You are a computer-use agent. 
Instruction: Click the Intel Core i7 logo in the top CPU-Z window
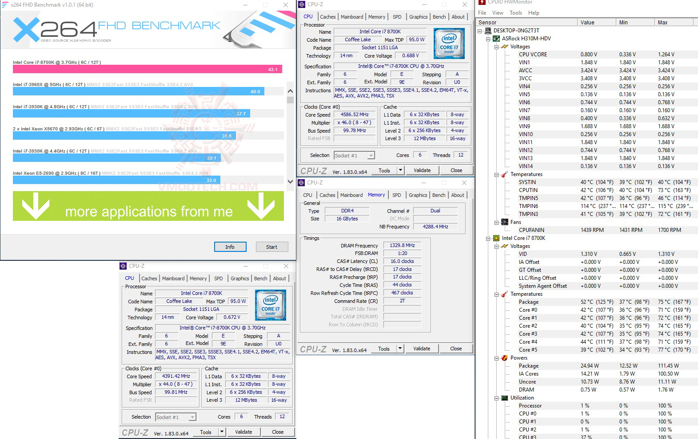pos(449,43)
